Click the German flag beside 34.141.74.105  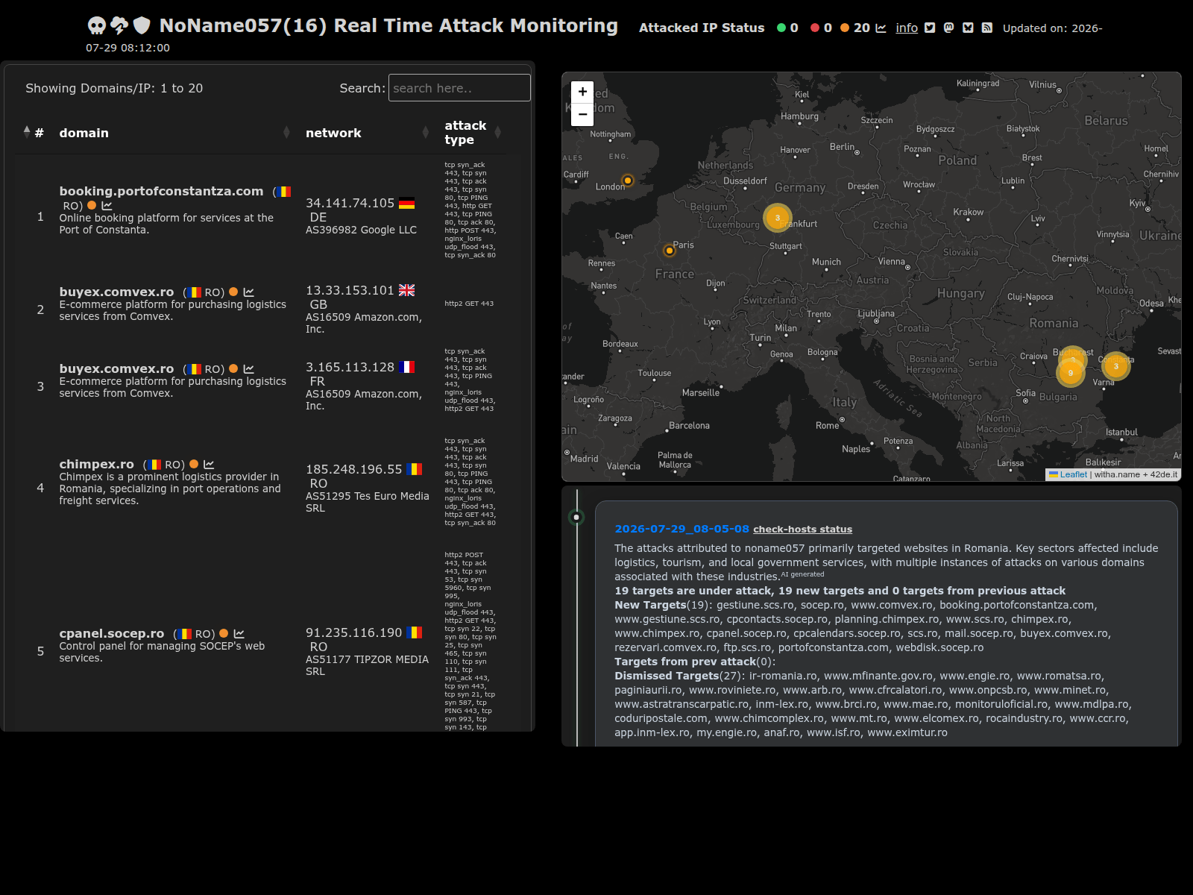pyautogui.click(x=406, y=203)
